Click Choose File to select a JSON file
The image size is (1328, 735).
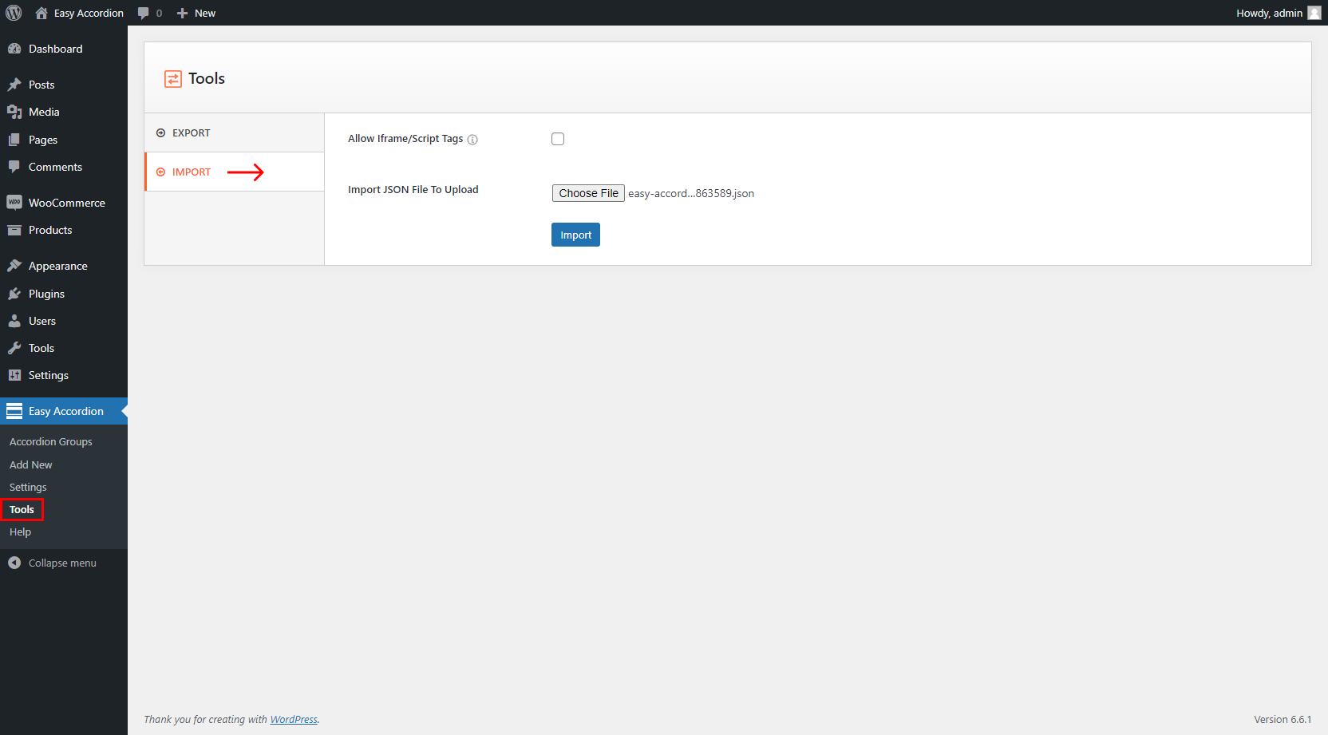click(587, 192)
